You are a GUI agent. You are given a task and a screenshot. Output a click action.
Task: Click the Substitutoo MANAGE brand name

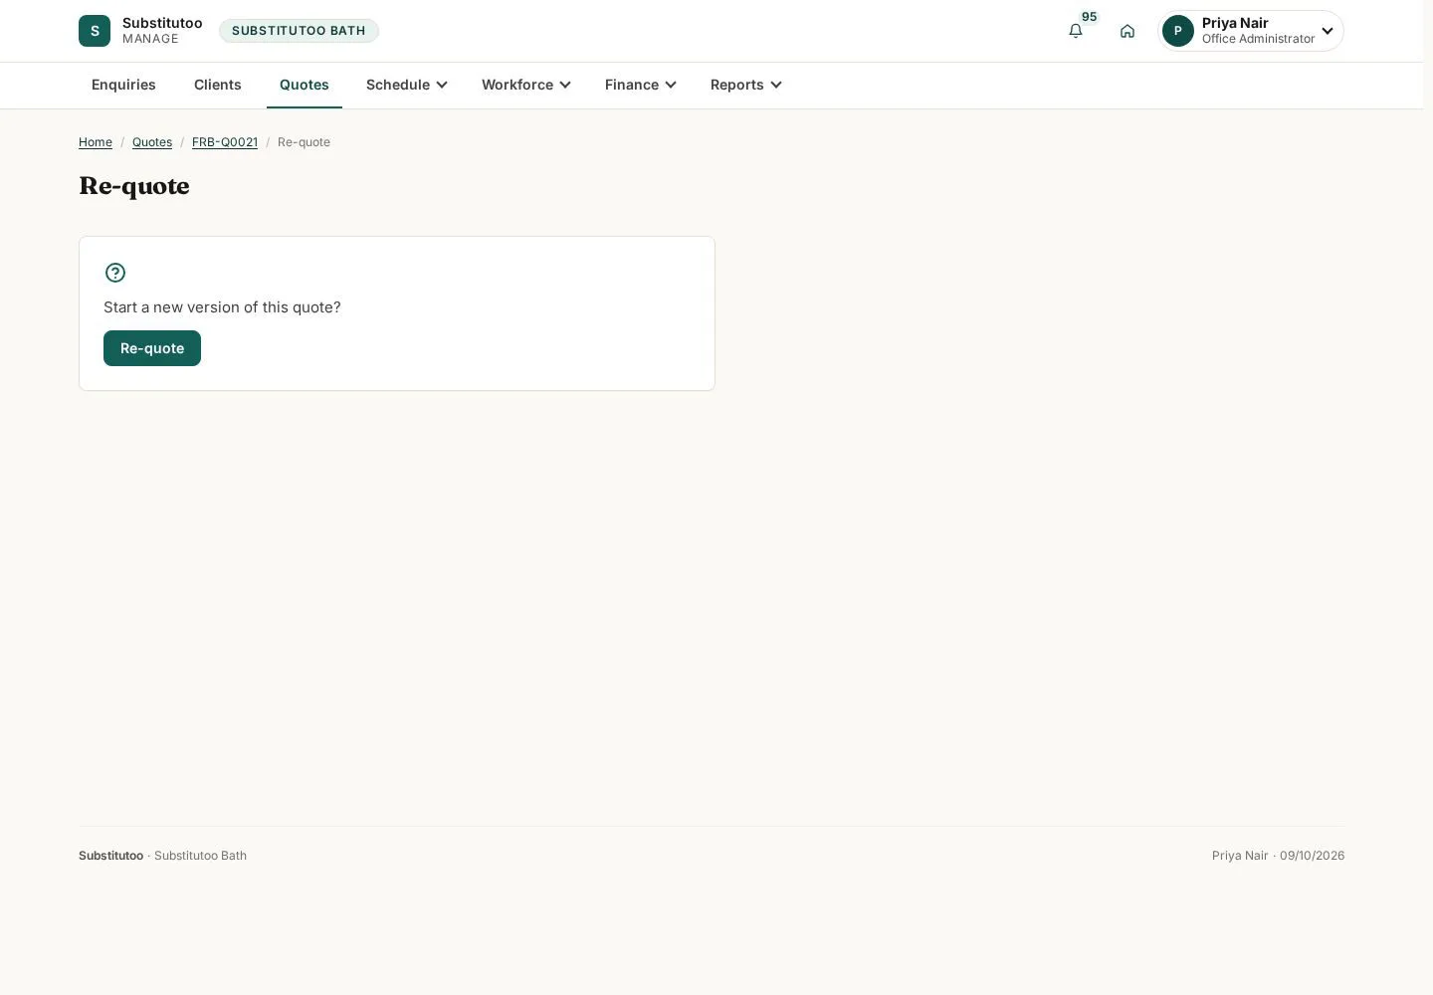[x=162, y=31]
